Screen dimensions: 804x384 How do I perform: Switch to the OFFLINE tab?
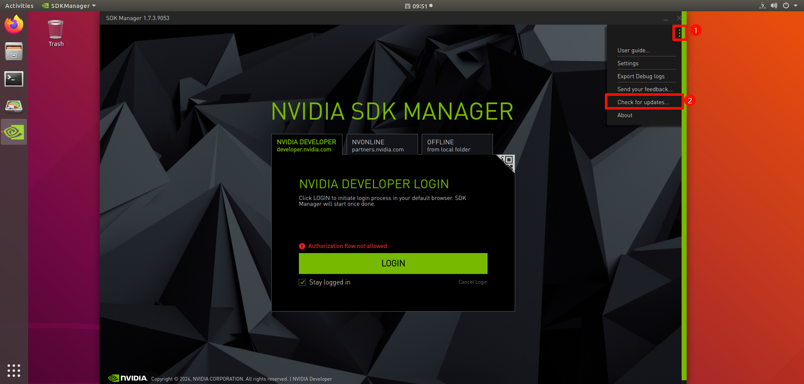tap(456, 145)
